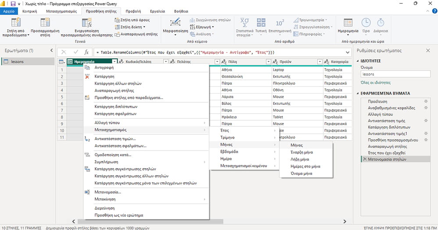The image size is (438, 230).
Task: Click the Statistics (Στατιστικά στοιχεία) icon
Action: pos(245,22)
